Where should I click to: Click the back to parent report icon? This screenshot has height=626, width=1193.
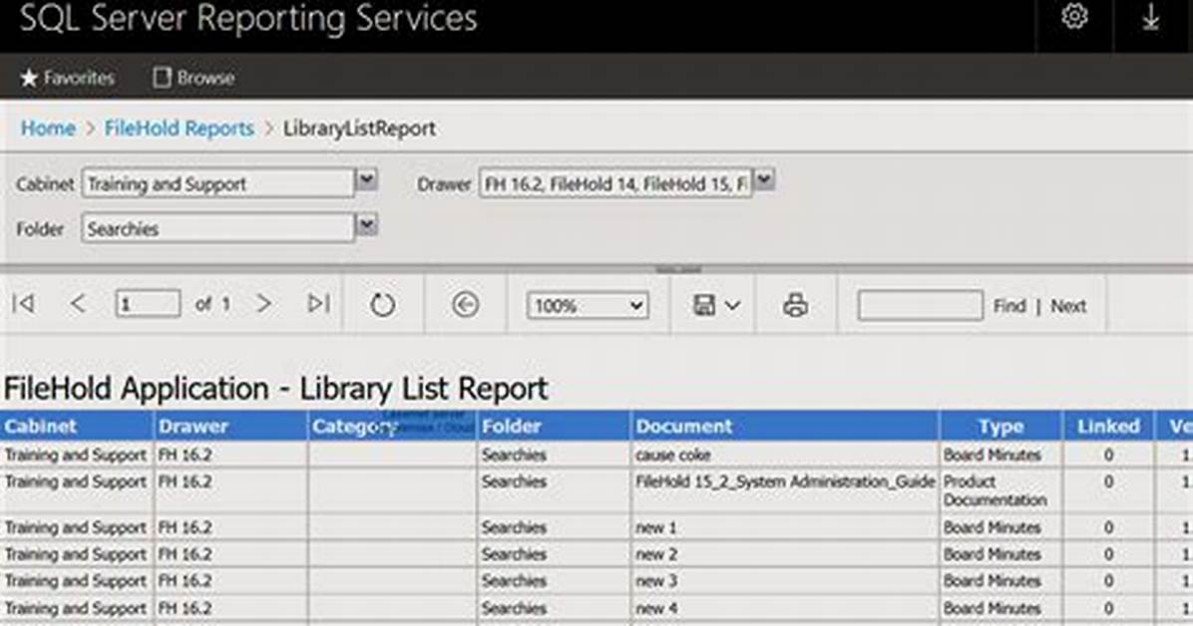tap(465, 305)
